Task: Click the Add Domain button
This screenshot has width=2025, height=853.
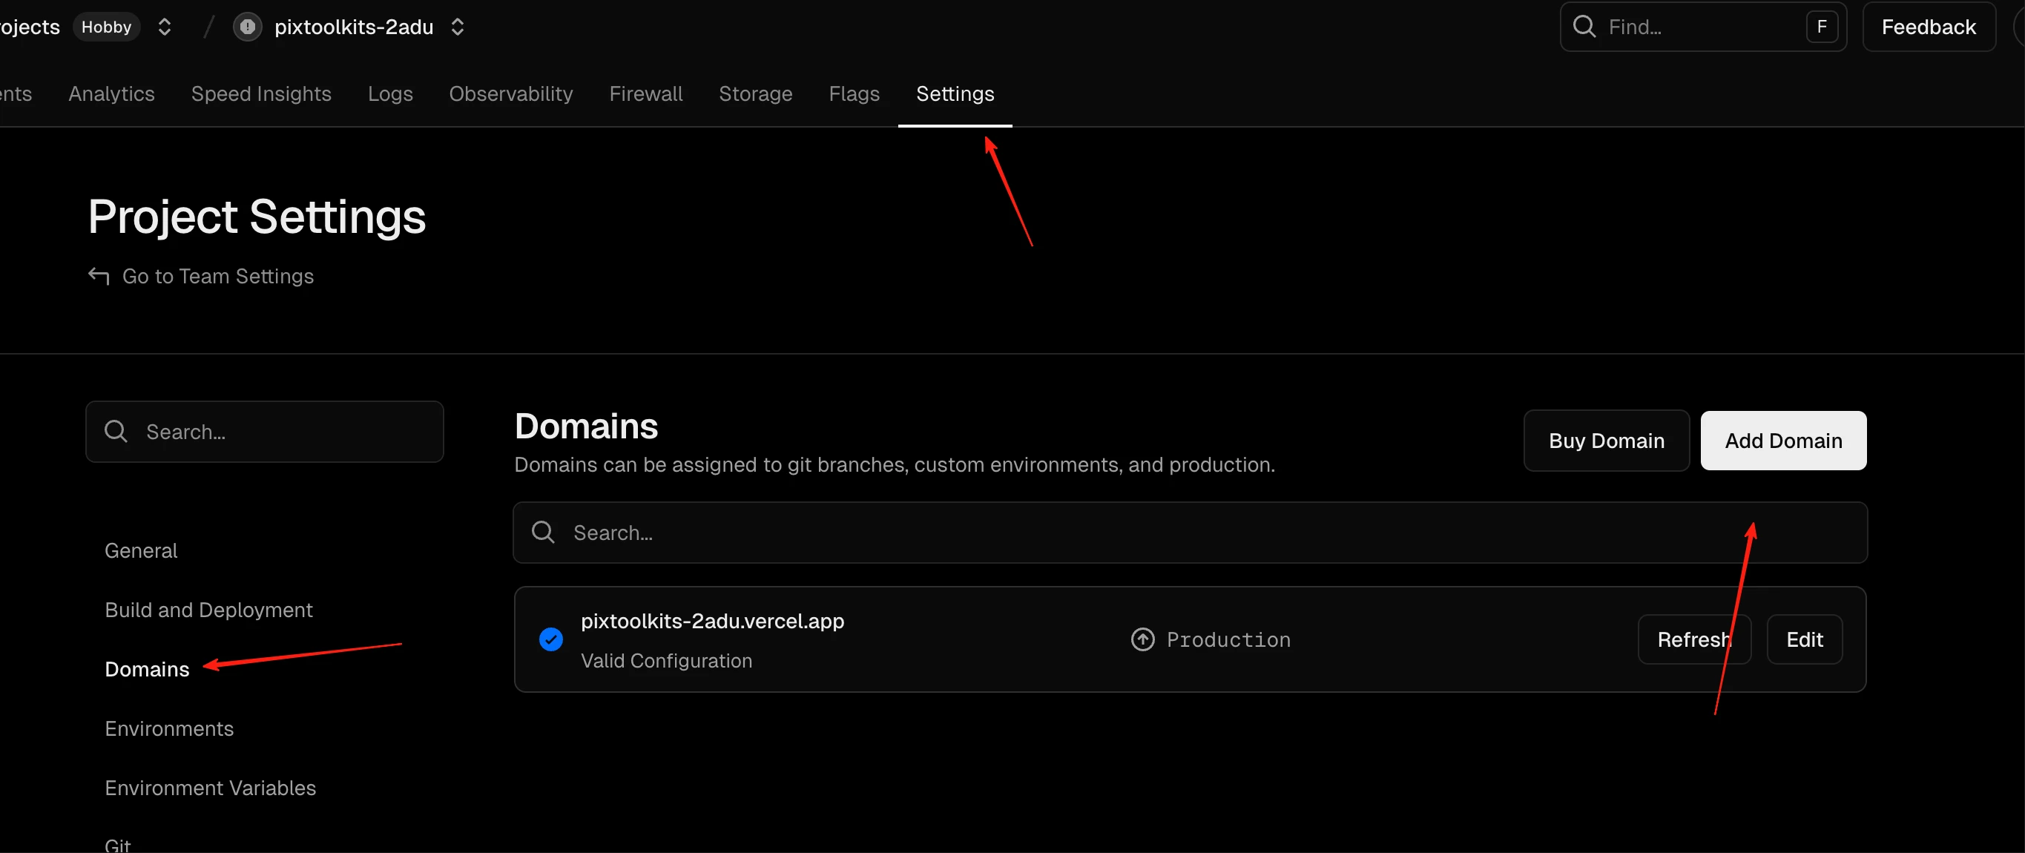Action: pos(1783,441)
